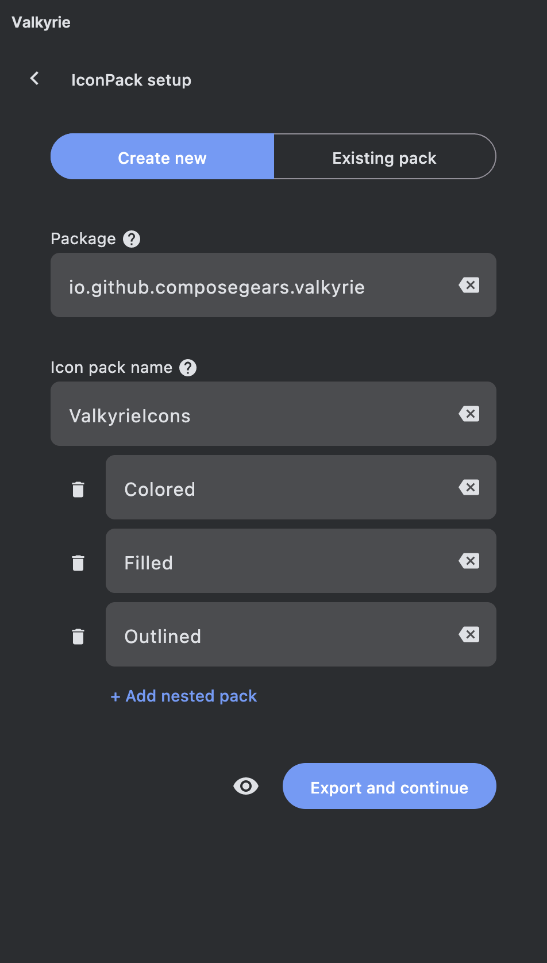This screenshot has height=963, width=547.
Task: Clear the Package text field
Action: click(x=469, y=285)
